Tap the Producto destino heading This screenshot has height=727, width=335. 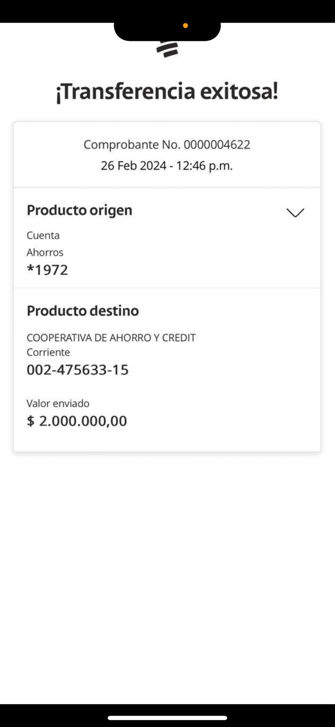(x=83, y=311)
